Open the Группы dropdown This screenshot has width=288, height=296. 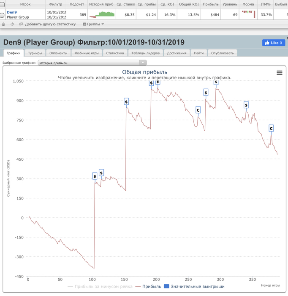(x=93, y=24)
